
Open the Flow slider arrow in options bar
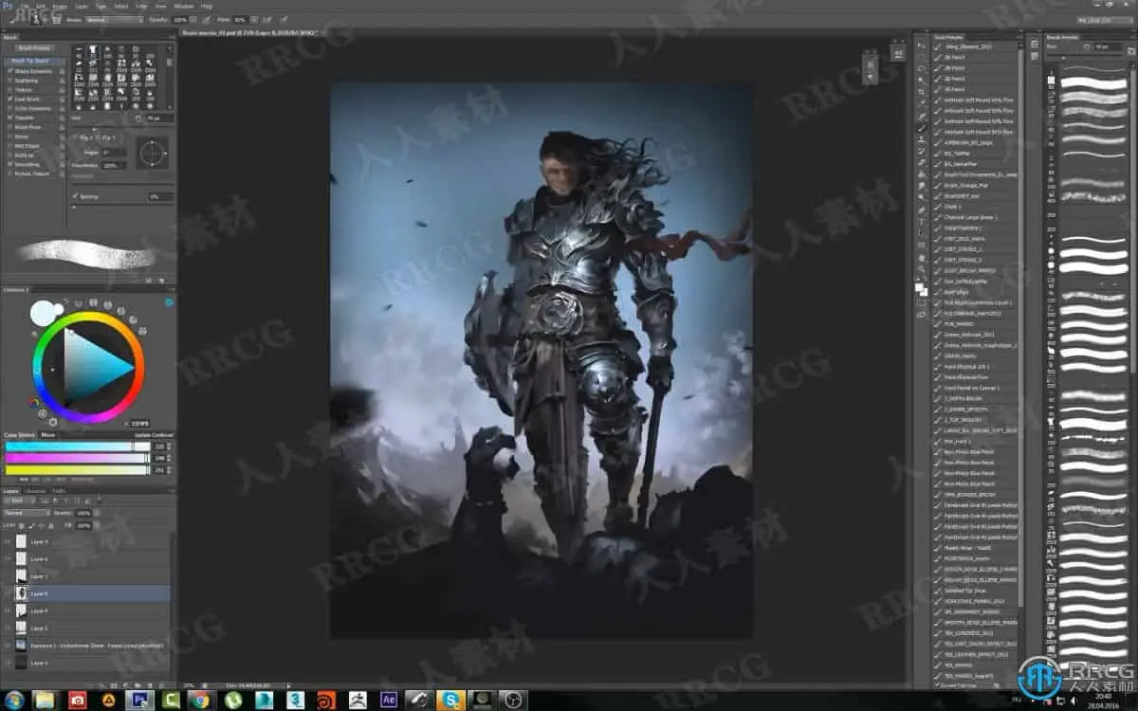pyautogui.click(x=254, y=19)
